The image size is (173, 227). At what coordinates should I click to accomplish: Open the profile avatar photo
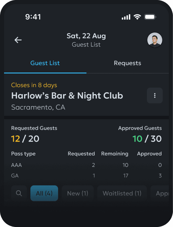(155, 40)
